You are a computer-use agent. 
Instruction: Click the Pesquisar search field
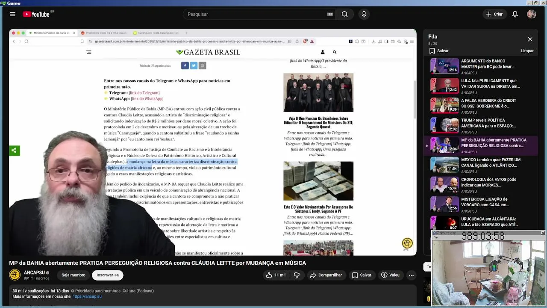tap(256, 14)
